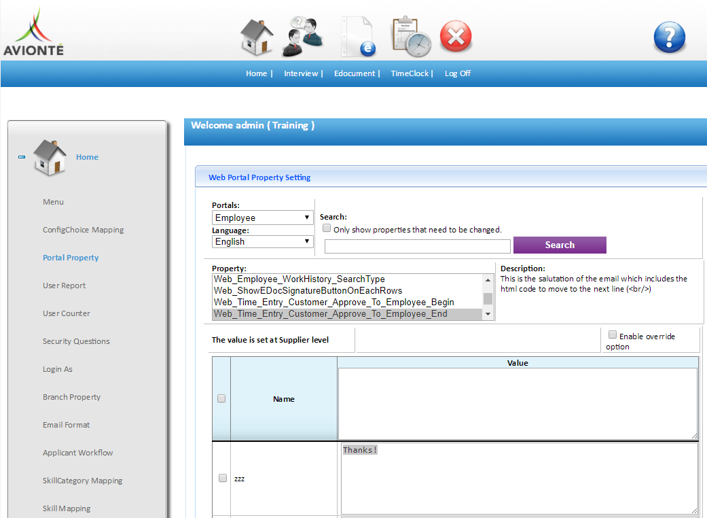The height and width of the screenshot is (518, 707).
Task: Open the Portals dropdown showing Employee
Action: tap(262, 218)
